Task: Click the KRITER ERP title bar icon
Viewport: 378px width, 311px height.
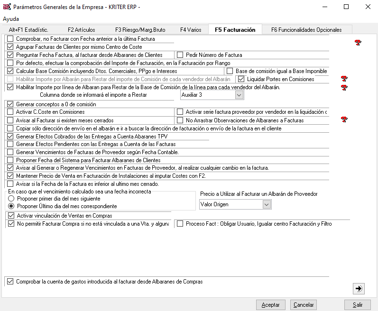Action: coord(6,7)
